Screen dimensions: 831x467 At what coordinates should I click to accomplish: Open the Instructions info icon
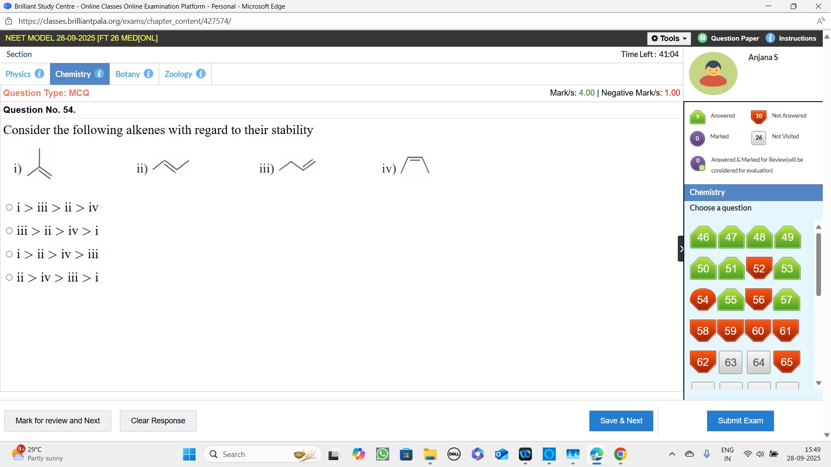click(770, 38)
